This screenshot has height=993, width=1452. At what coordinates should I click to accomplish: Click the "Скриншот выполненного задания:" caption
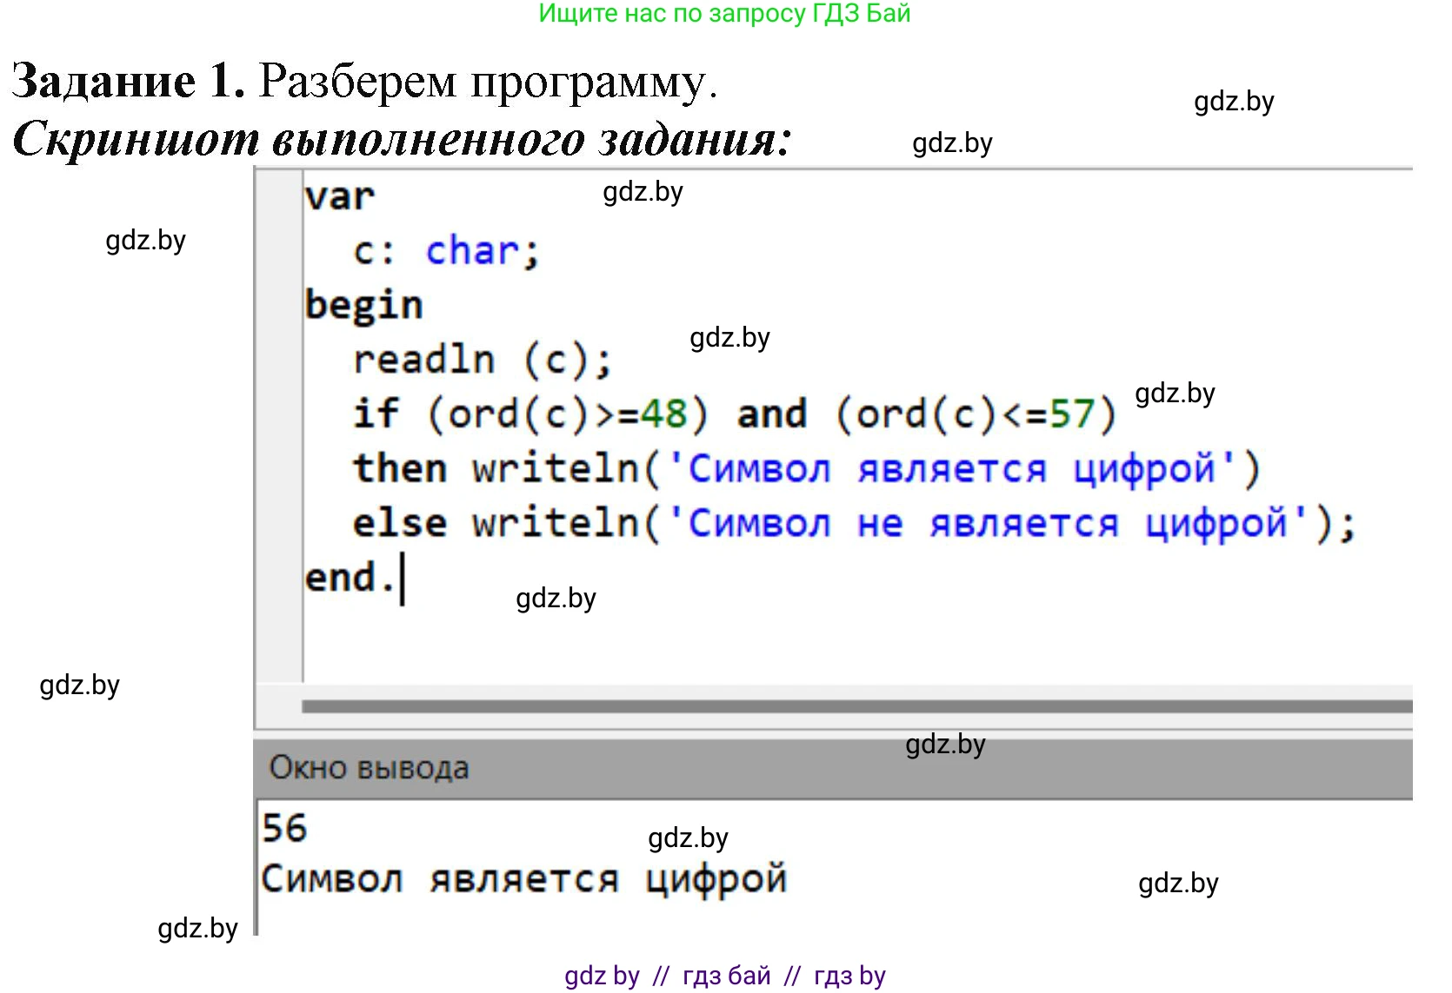402,139
